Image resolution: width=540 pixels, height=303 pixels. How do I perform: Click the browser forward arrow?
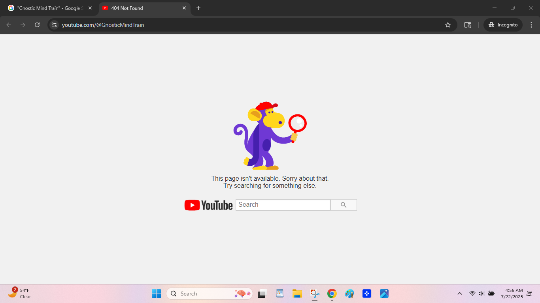pos(23,25)
